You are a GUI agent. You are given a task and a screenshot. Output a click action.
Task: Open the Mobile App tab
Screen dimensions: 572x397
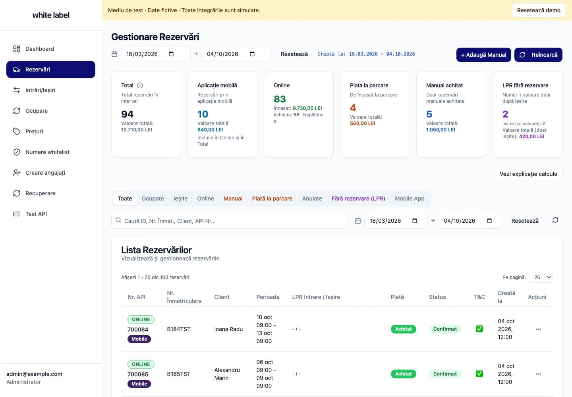410,198
